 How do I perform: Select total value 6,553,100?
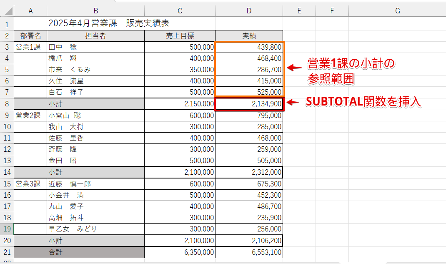[x=249, y=252]
